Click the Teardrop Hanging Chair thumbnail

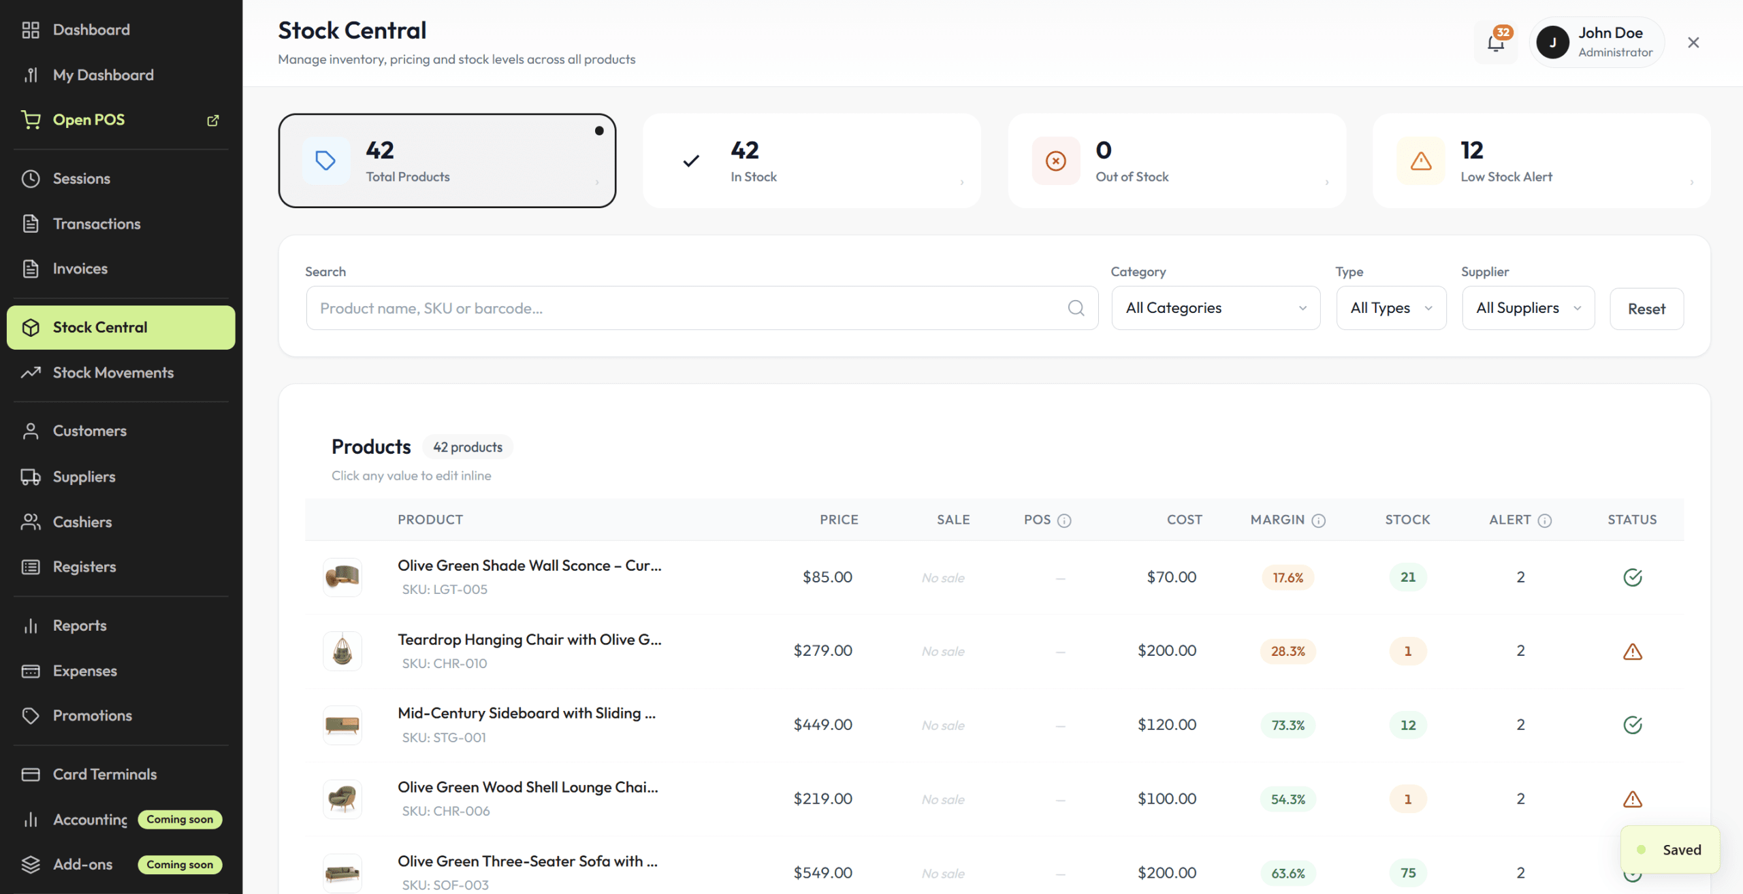[342, 652]
